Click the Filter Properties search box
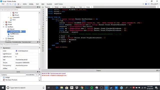 (x=19, y=45)
